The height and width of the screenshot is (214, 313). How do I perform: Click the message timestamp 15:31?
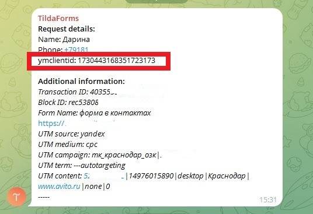(268, 199)
